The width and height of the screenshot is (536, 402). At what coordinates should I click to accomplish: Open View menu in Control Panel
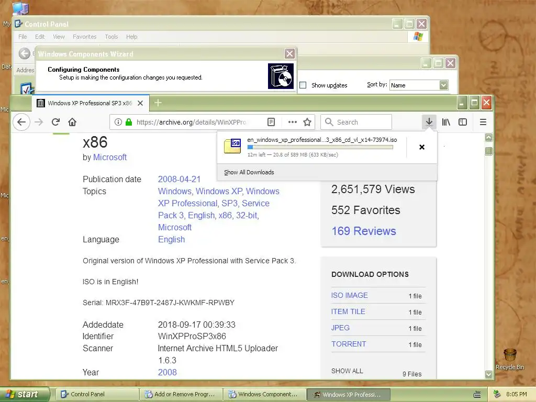(x=59, y=37)
